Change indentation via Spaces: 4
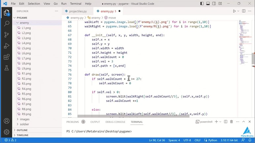Viewport: 255px width, 143px height. [174, 140]
